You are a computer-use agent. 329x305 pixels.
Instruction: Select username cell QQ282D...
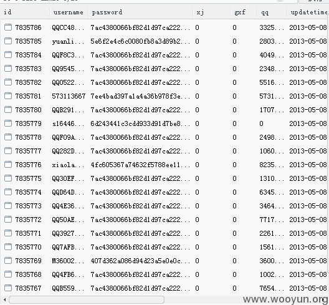(68, 151)
